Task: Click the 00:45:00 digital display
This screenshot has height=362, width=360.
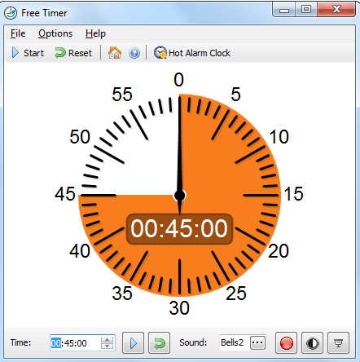Action: [179, 228]
